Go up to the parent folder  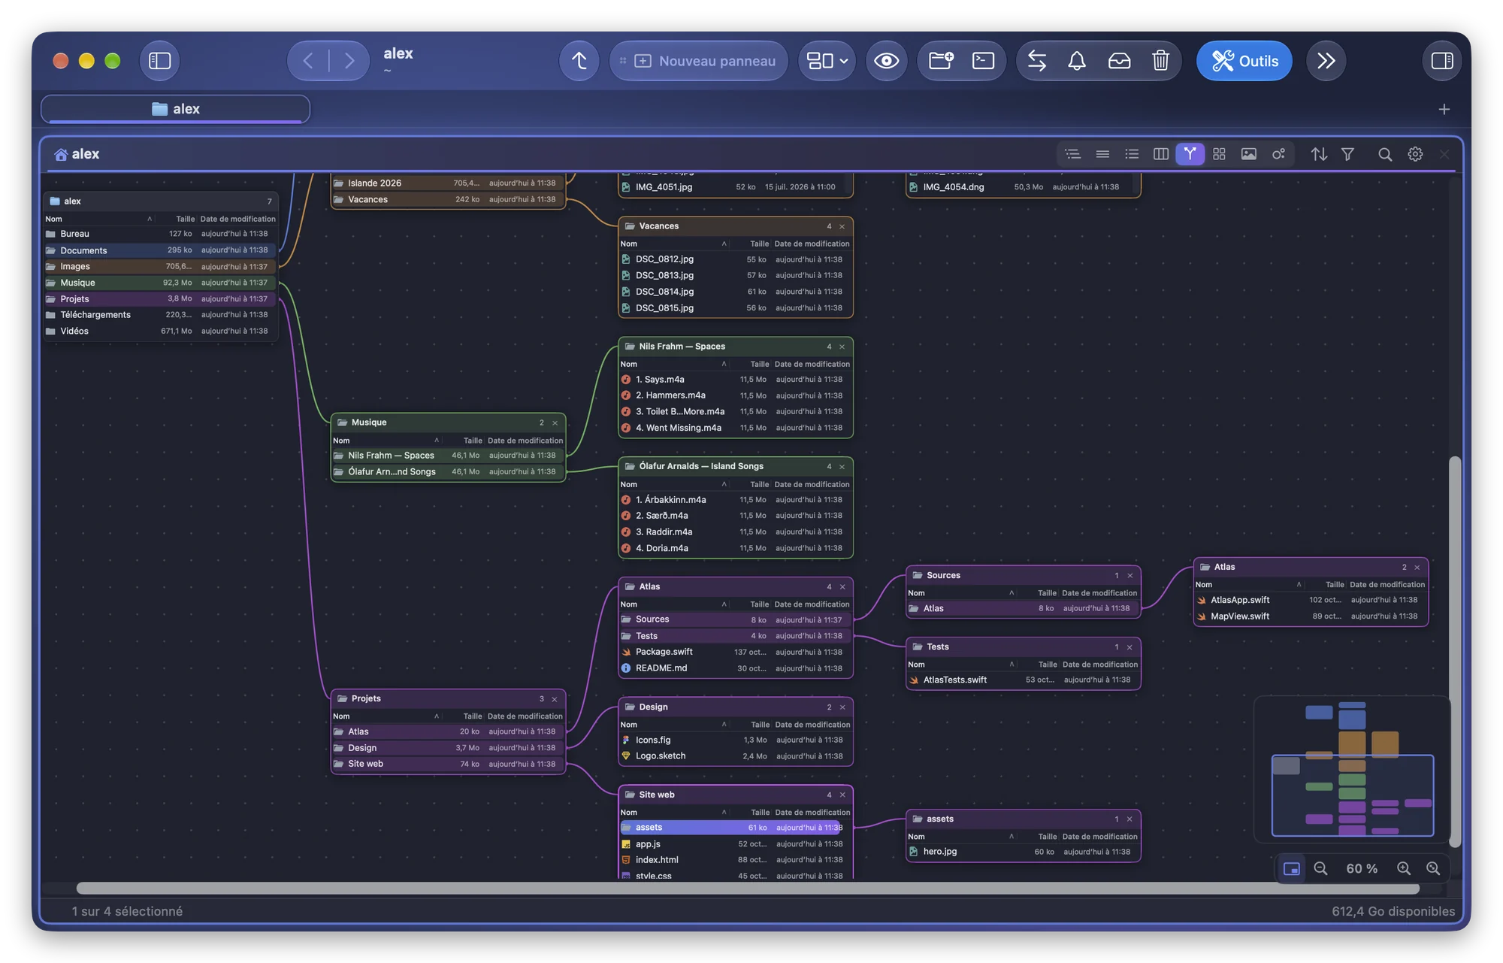pos(579,61)
